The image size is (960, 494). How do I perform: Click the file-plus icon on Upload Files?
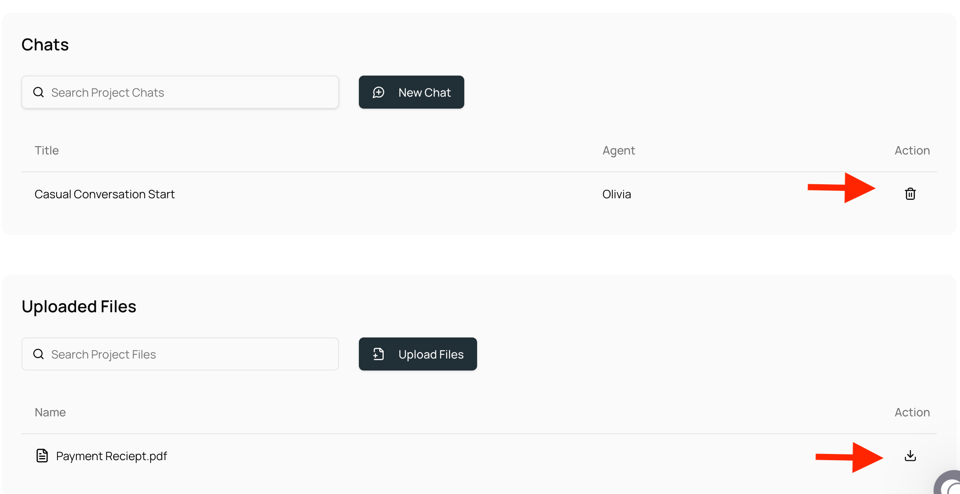coord(378,354)
